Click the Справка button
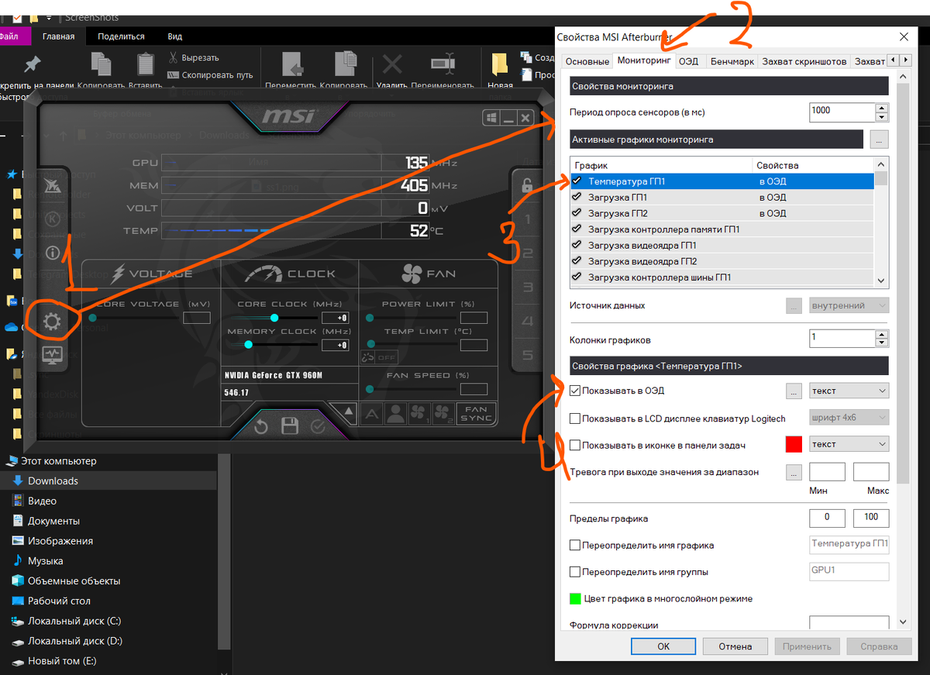Screen dimensions: 930x675 (878, 646)
